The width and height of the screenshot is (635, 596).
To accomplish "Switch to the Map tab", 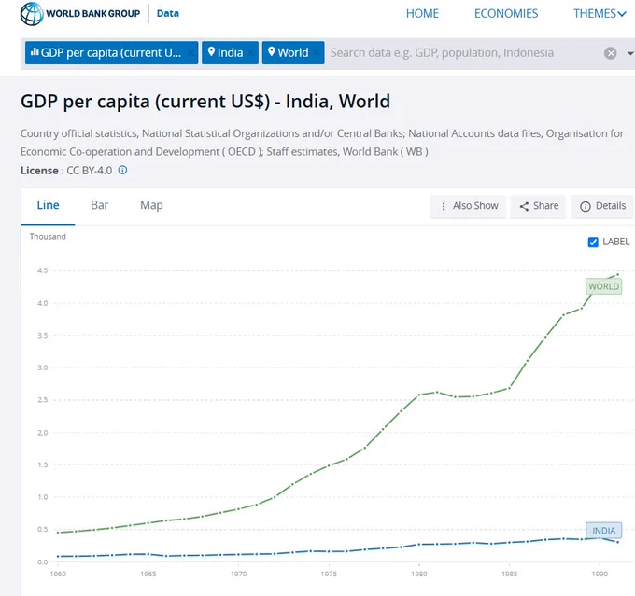I will click(x=151, y=205).
